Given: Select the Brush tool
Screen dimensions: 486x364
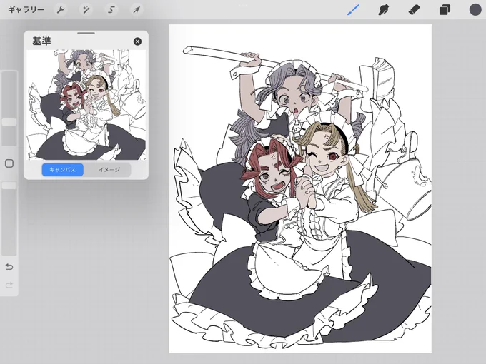Looking at the screenshot, I should tap(353, 10).
